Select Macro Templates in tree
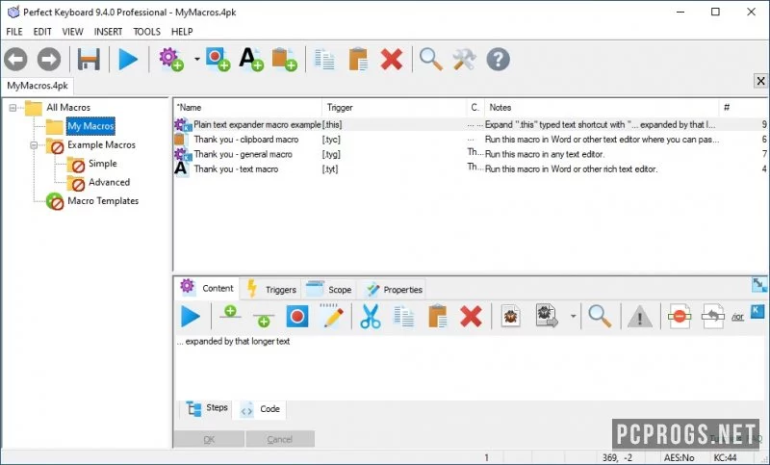This screenshot has width=770, height=465. pyautogui.click(x=103, y=201)
